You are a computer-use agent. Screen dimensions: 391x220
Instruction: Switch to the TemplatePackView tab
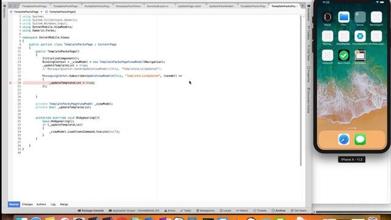click(x=128, y=6)
